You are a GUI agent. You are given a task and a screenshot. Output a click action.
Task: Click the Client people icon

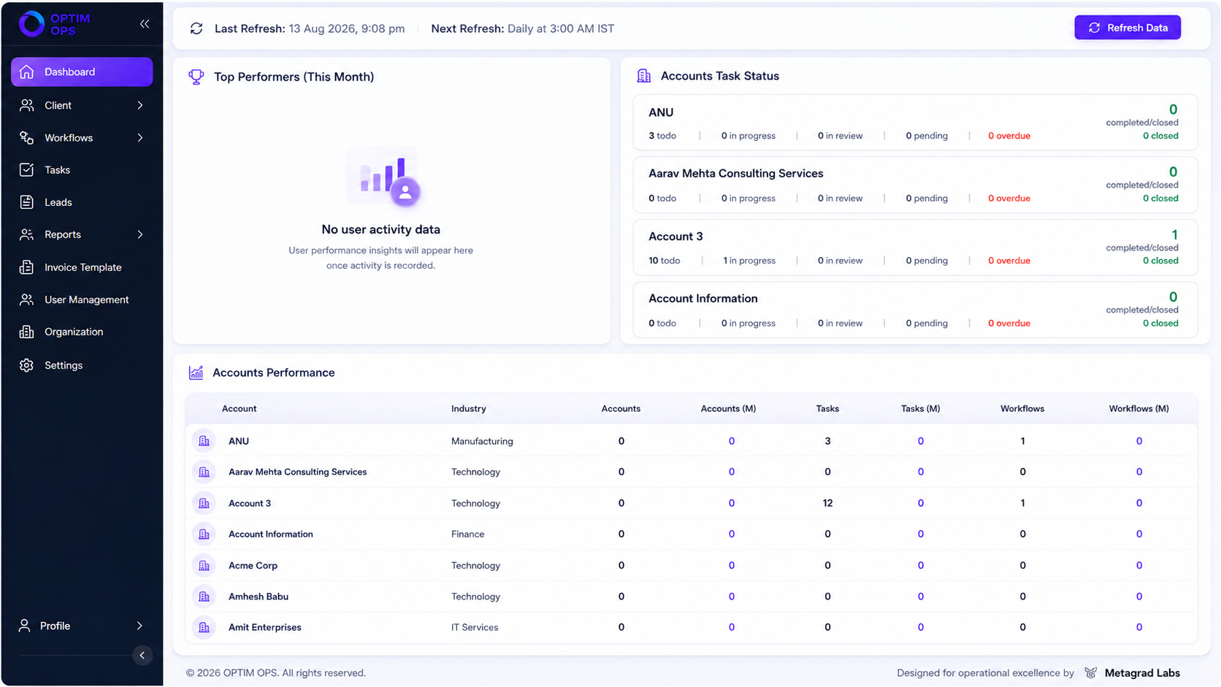[27, 105]
